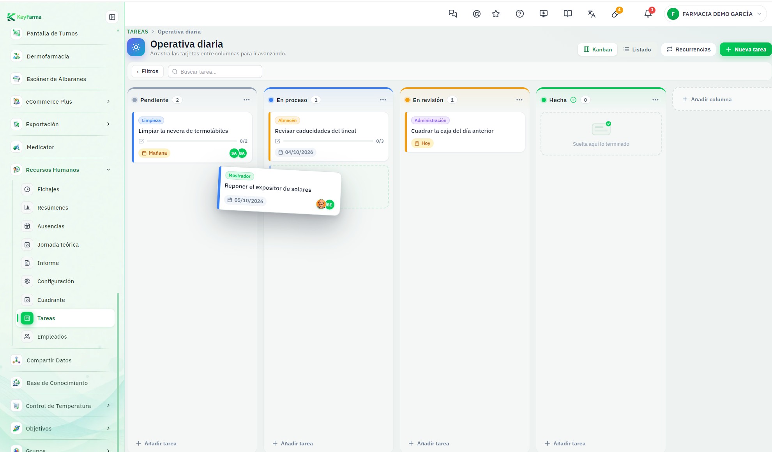Viewport: 772px width, 452px height.
Task: Open FARMACIA DEMO GARCÍA account dropdown
Action: coord(715,14)
